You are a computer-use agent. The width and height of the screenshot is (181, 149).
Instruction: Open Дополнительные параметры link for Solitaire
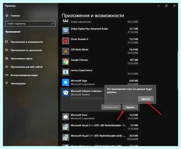pyautogui.click(x=87, y=98)
